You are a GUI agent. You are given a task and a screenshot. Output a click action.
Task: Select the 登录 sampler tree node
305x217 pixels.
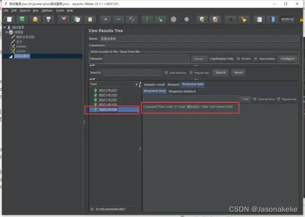click(x=19, y=41)
